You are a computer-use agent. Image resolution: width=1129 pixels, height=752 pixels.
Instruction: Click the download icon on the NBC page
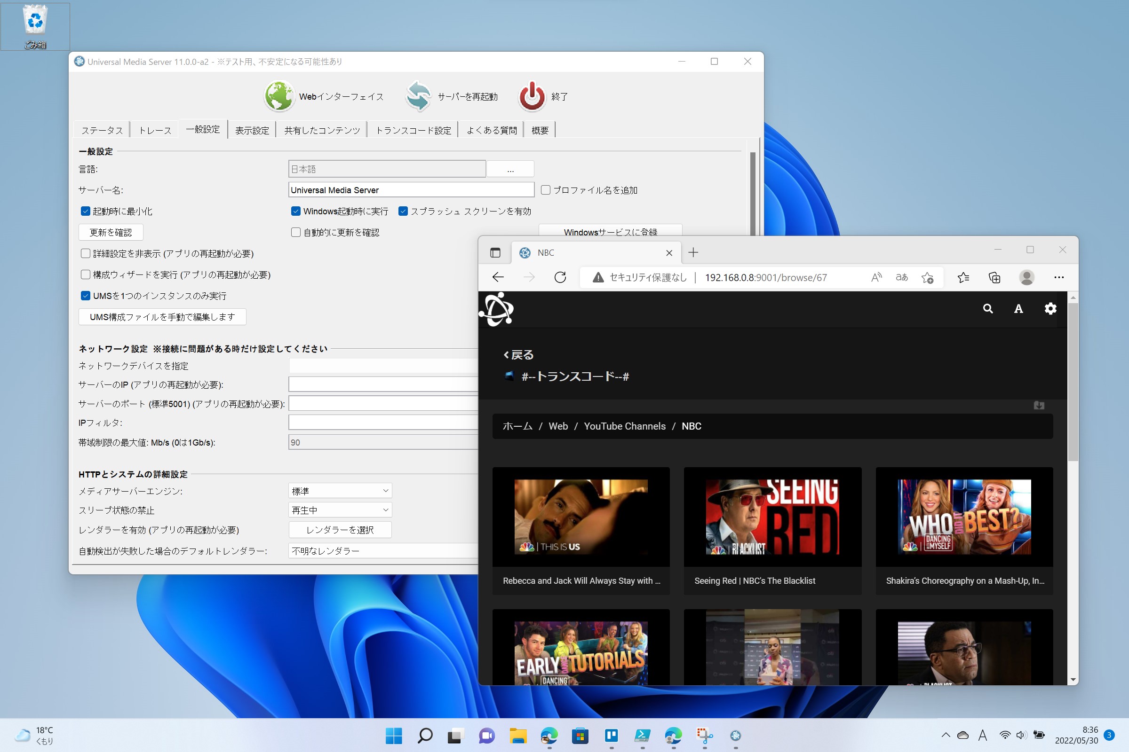[1040, 405]
